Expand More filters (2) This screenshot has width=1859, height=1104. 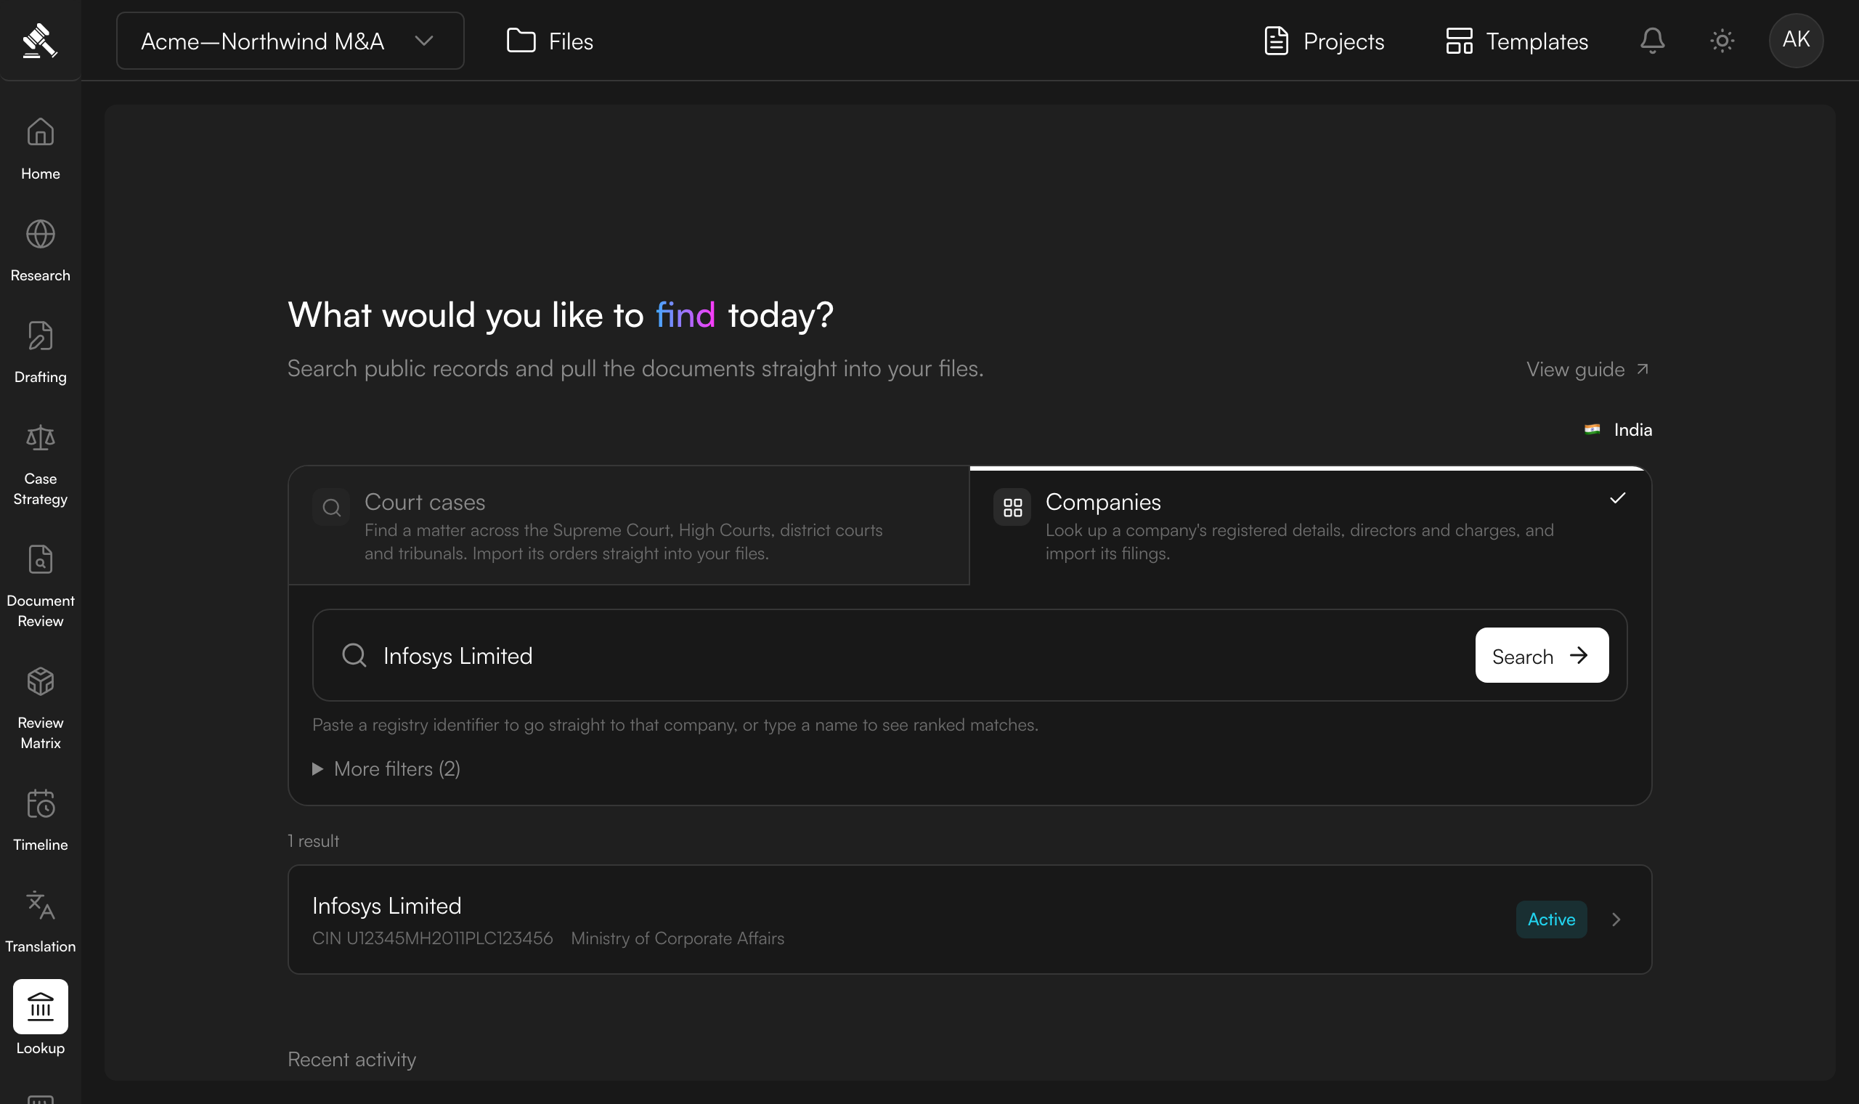[386, 768]
